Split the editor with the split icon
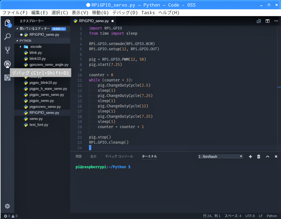Screen dimensions: 281x219 [267, 21]
